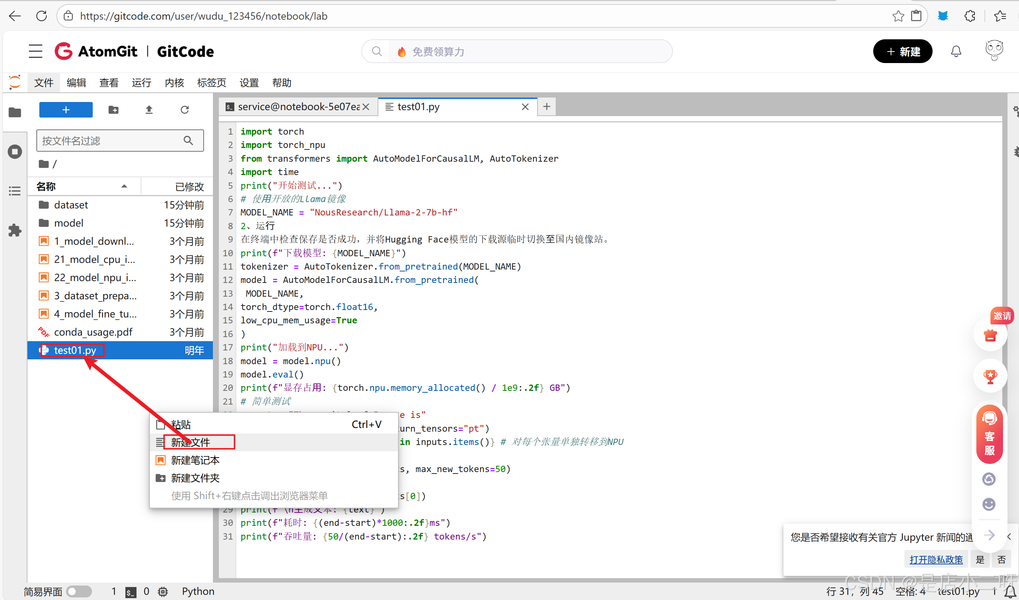The image size is (1019, 600).
Task: Toggle bookmark star in the address bar
Action: 898,16
